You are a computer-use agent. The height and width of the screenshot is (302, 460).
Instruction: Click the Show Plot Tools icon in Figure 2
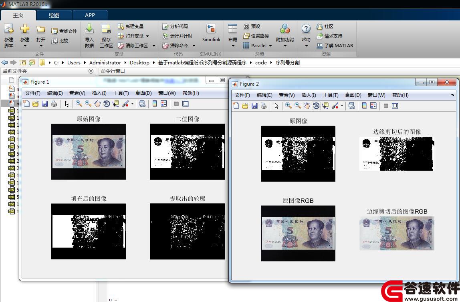[395, 106]
